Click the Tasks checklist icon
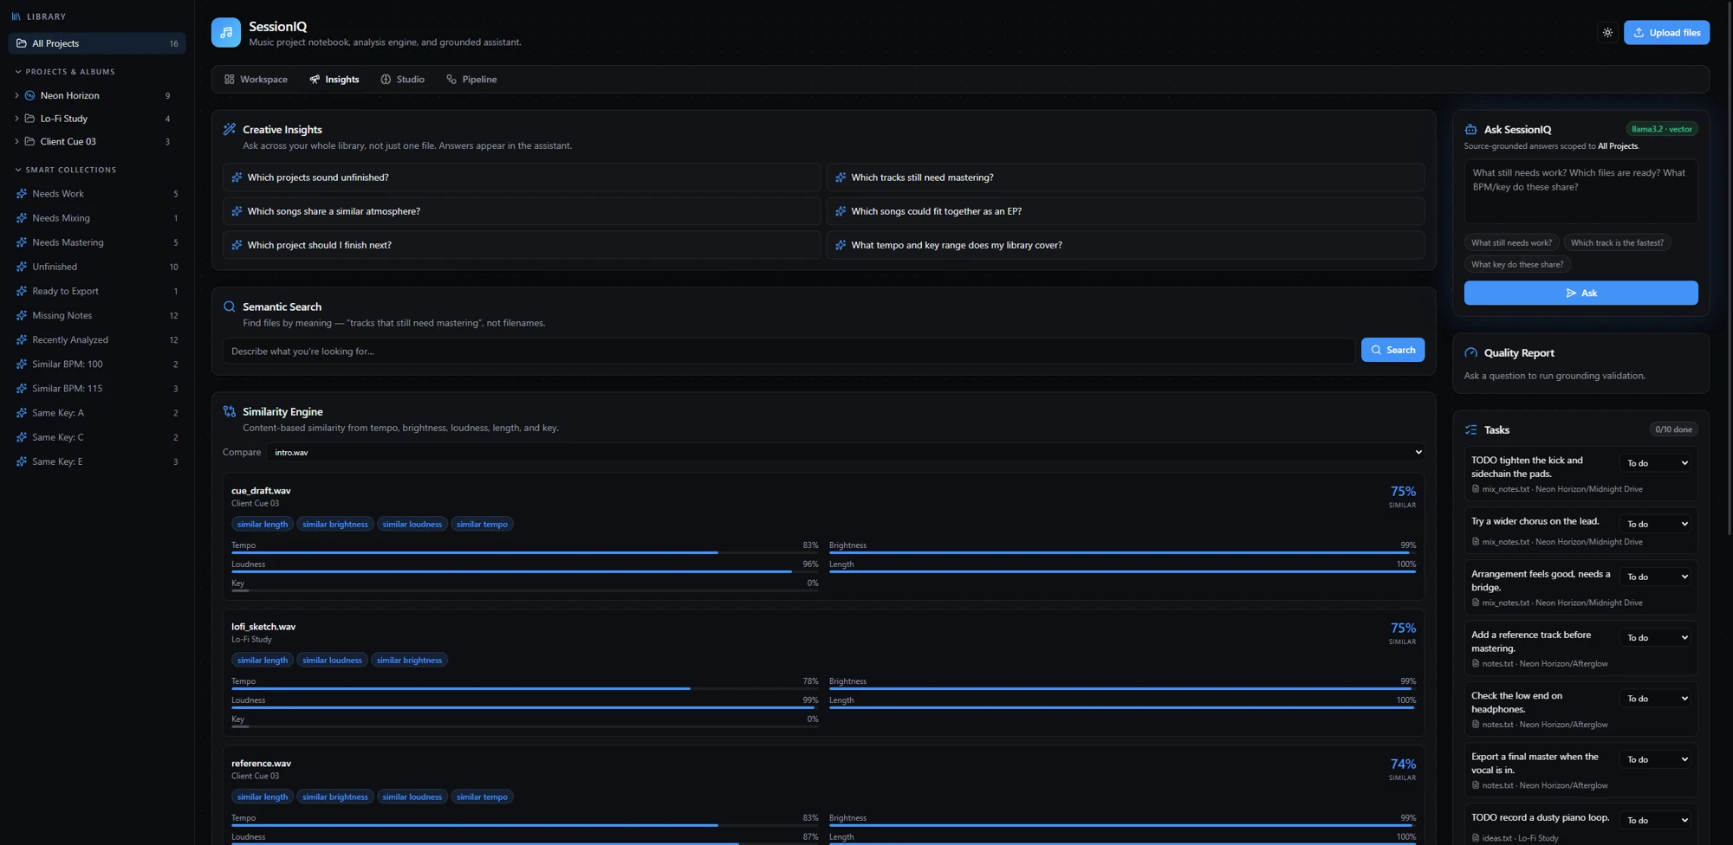 click(1470, 429)
